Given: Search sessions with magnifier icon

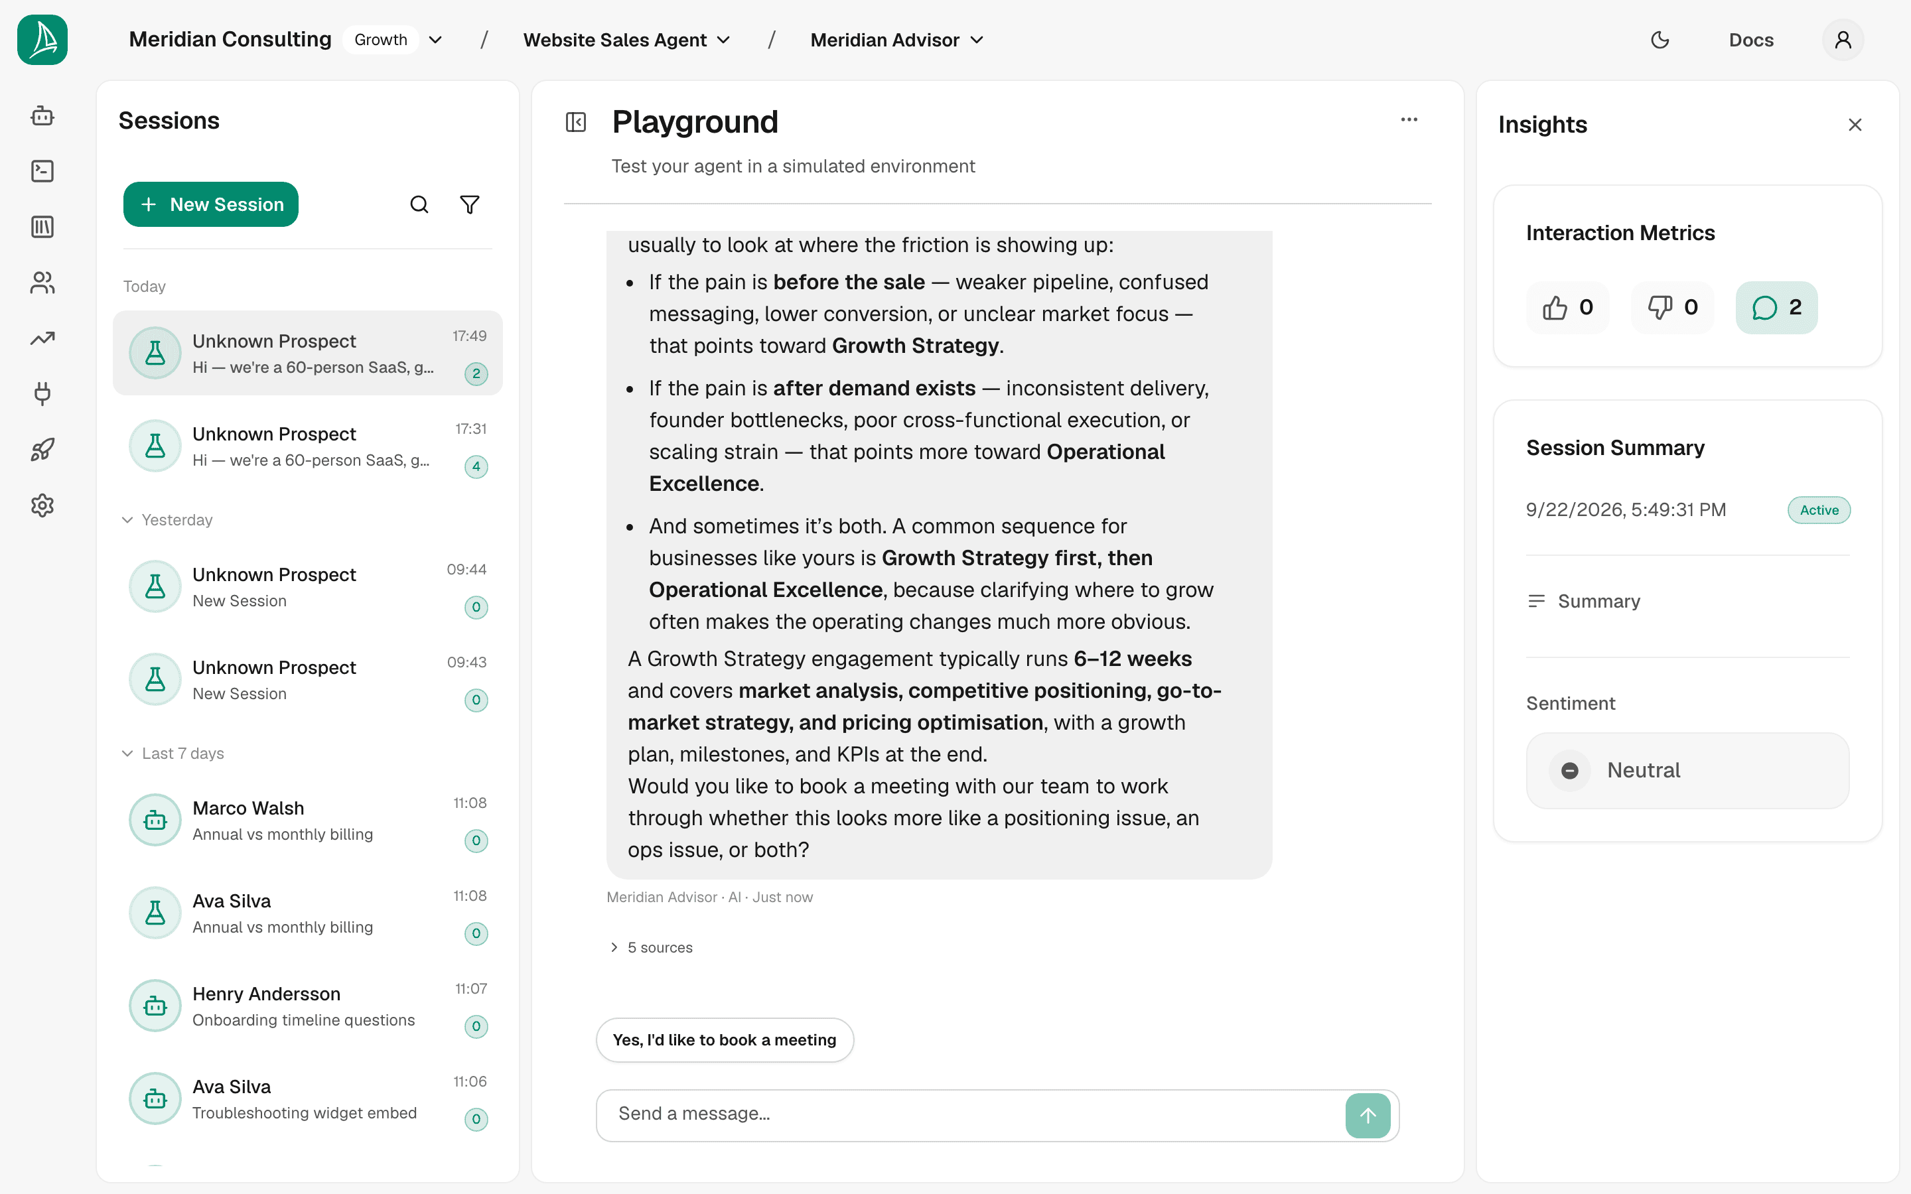Looking at the screenshot, I should [419, 204].
